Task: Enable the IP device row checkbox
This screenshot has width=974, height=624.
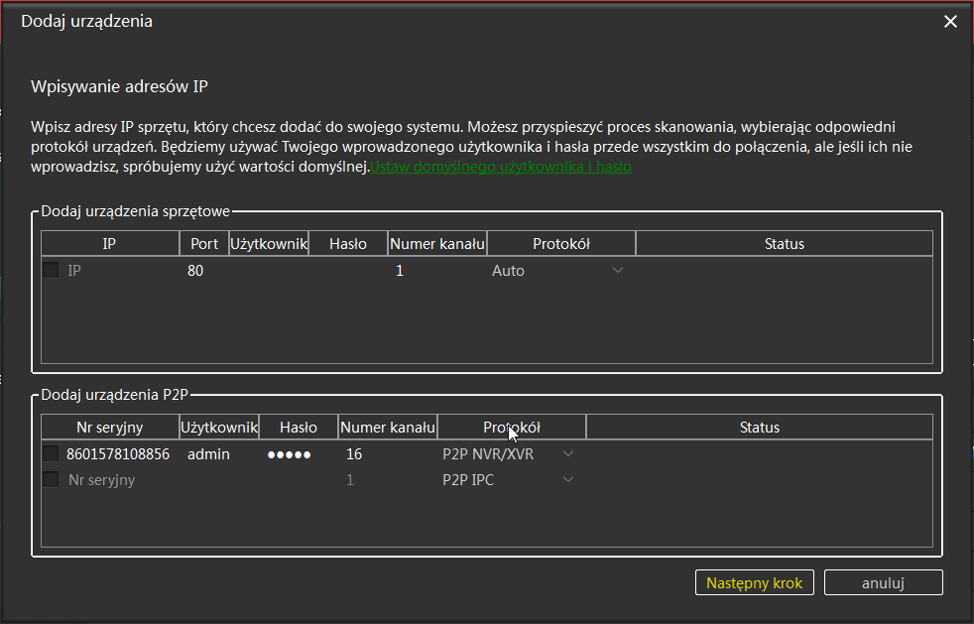Action: [x=51, y=270]
